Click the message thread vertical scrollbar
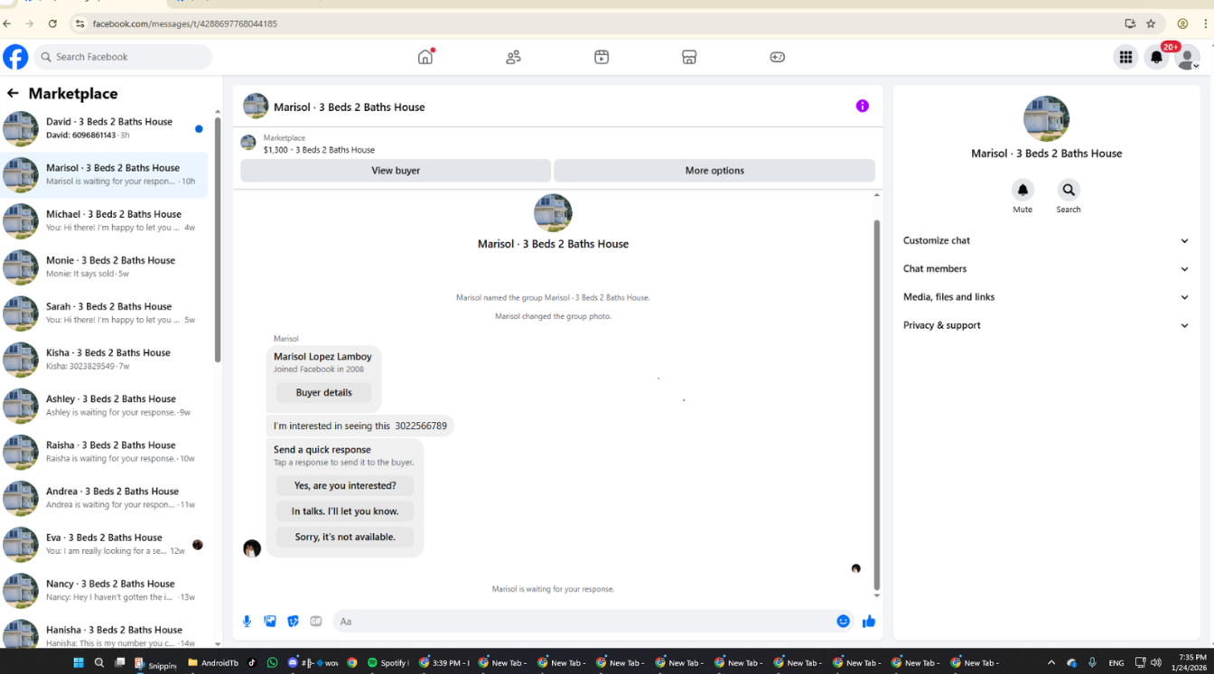This screenshot has width=1214, height=674. click(x=877, y=404)
